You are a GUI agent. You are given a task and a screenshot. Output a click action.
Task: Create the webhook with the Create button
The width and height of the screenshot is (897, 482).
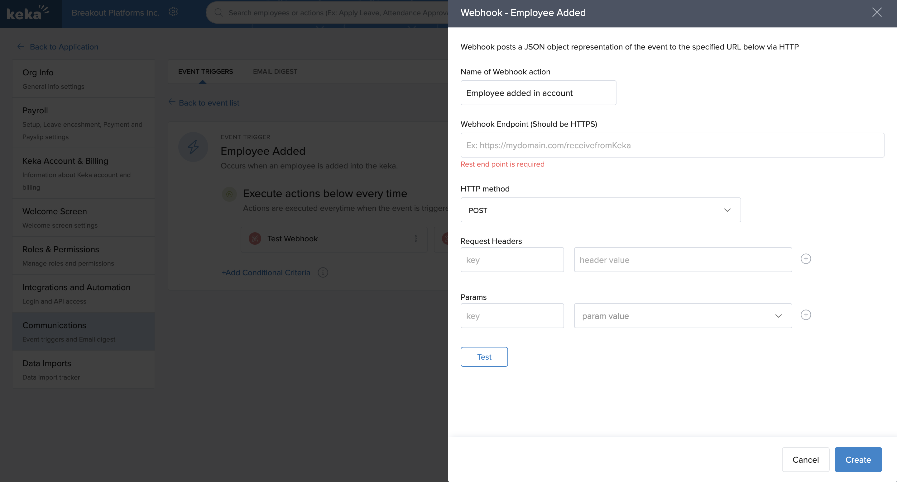point(858,459)
